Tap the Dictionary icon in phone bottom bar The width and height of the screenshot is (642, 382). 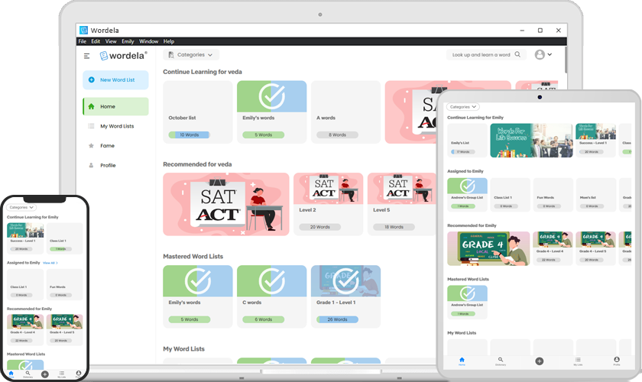click(x=28, y=374)
